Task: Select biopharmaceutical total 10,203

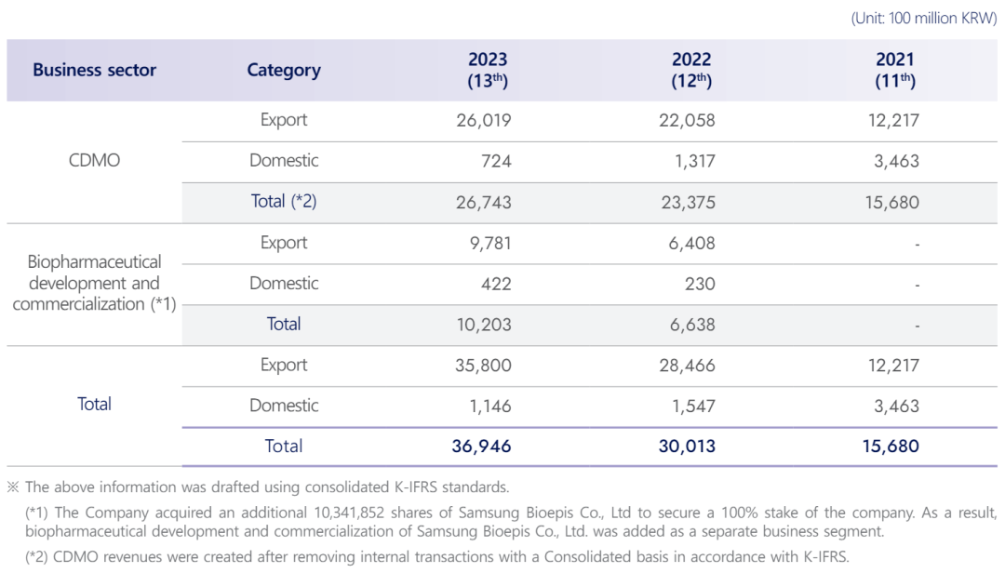Action: click(x=484, y=325)
